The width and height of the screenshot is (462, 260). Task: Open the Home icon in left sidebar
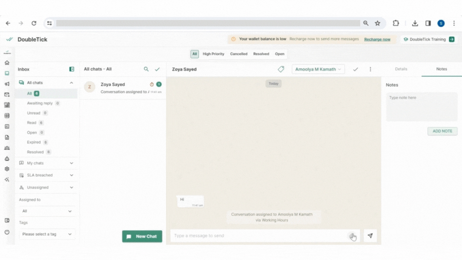click(x=7, y=63)
